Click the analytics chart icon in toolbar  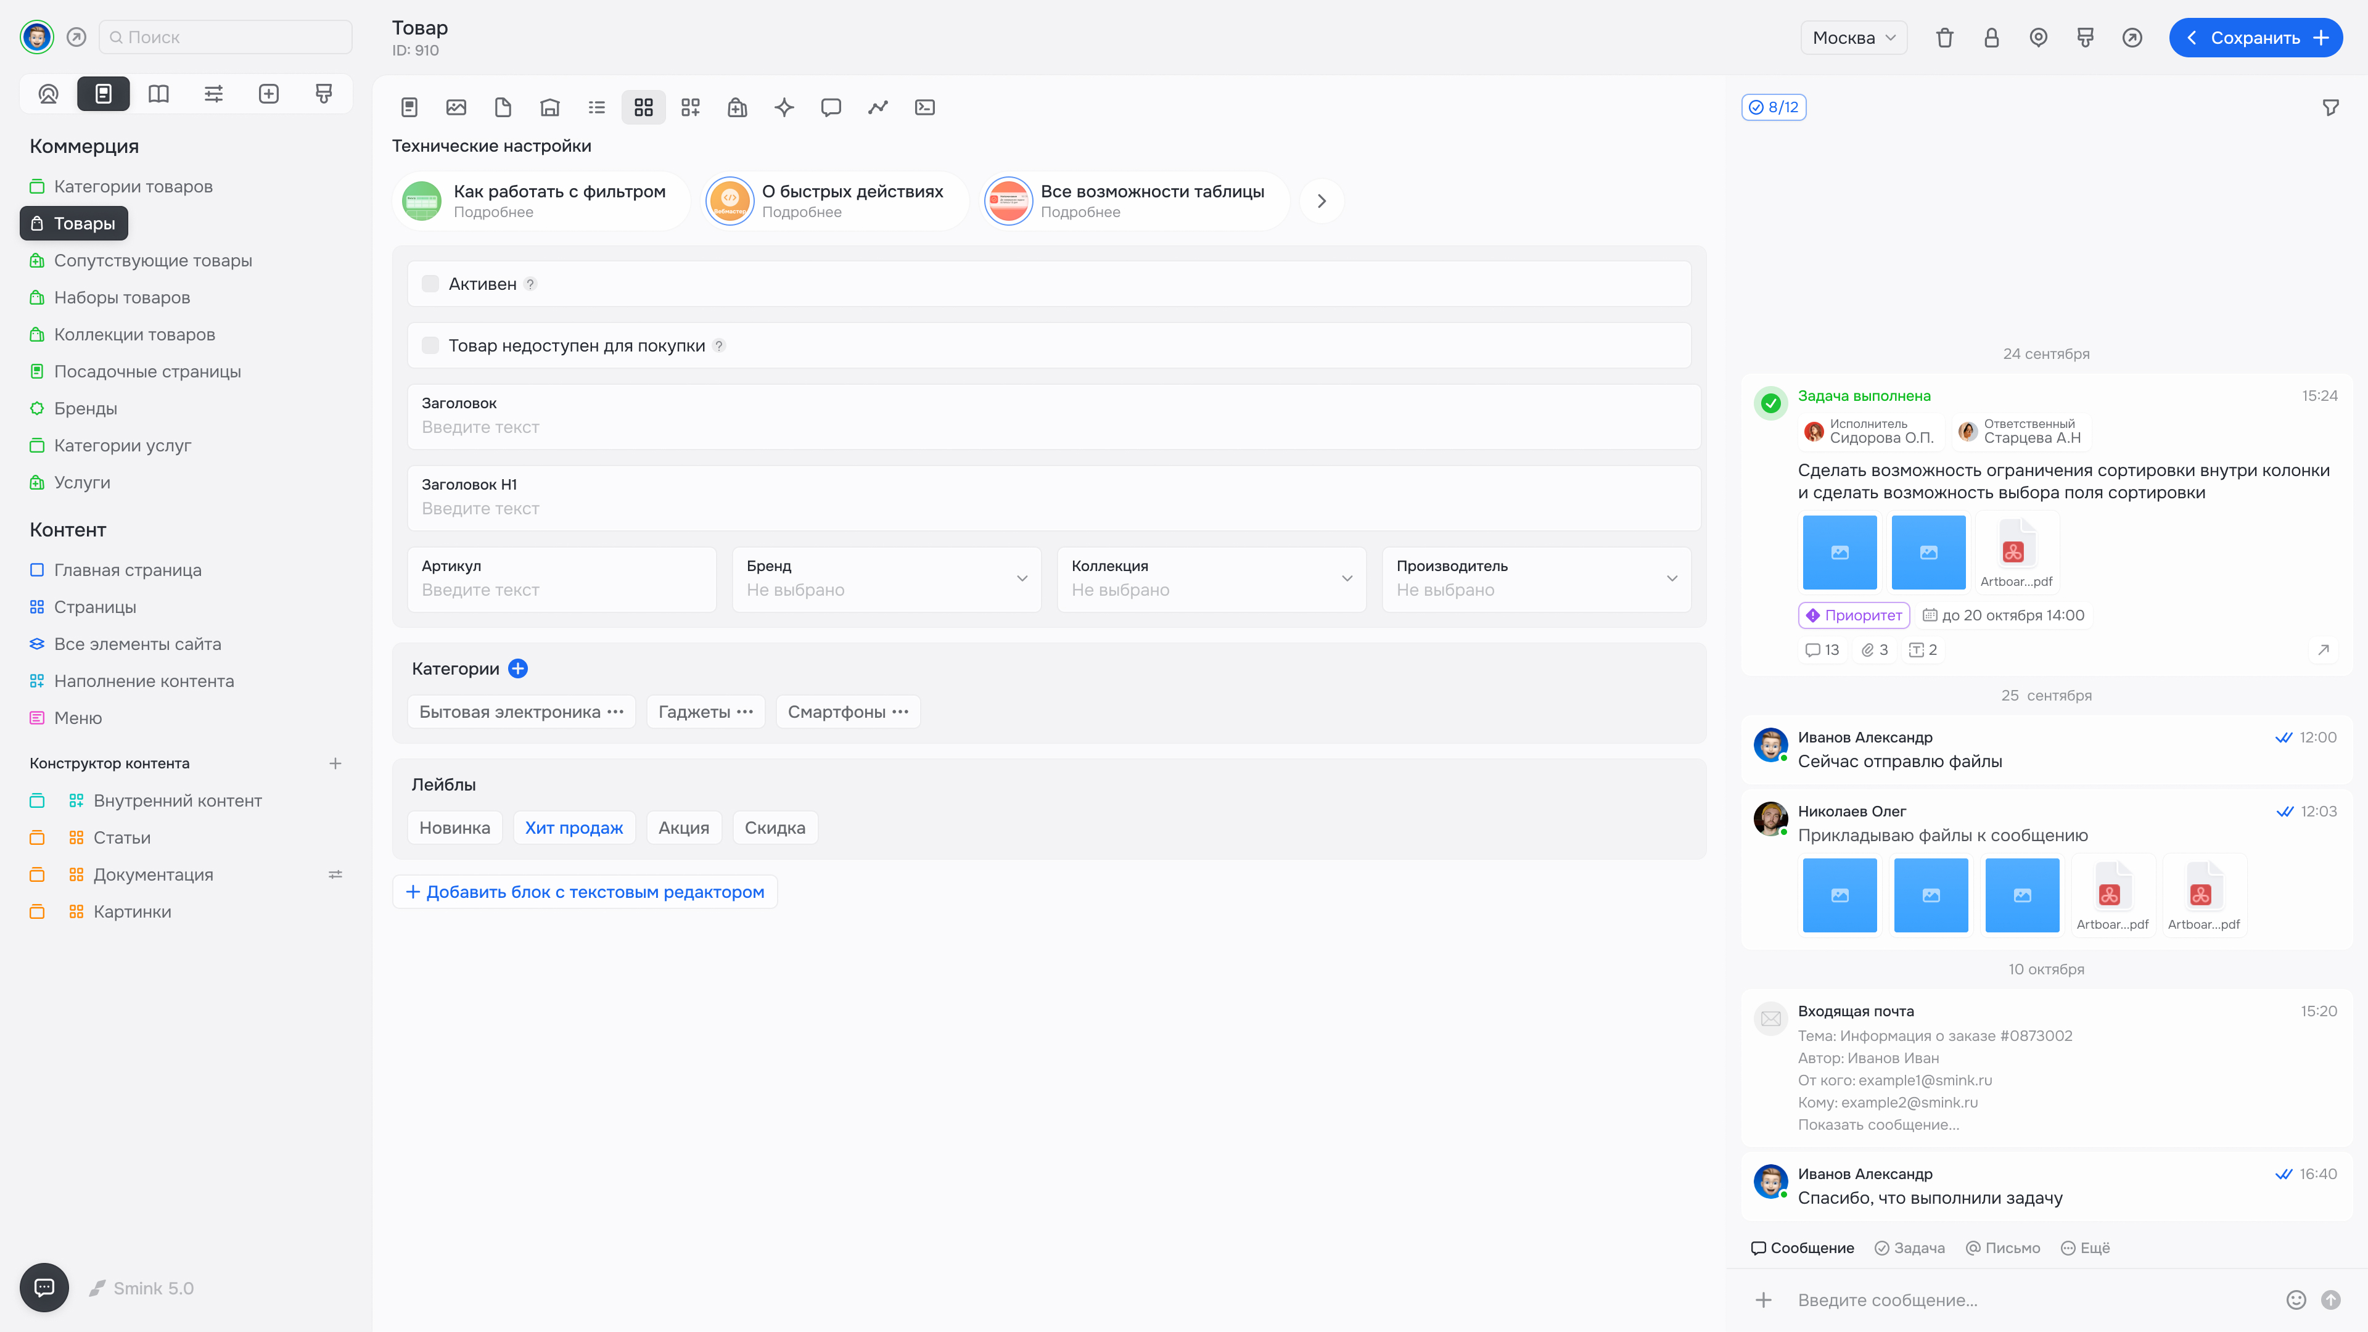[878, 107]
